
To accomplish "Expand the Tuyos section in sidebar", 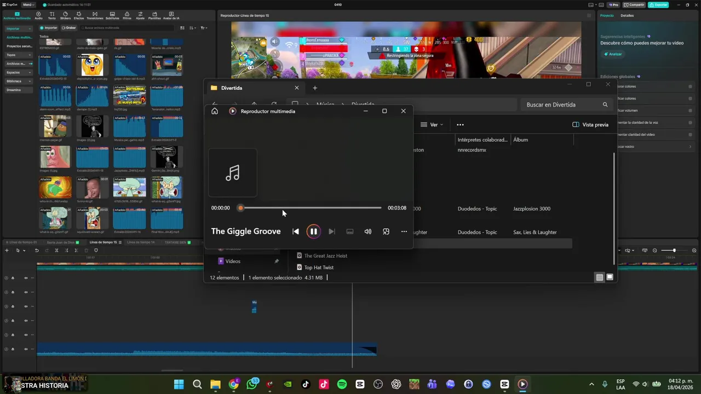I will click(19, 55).
